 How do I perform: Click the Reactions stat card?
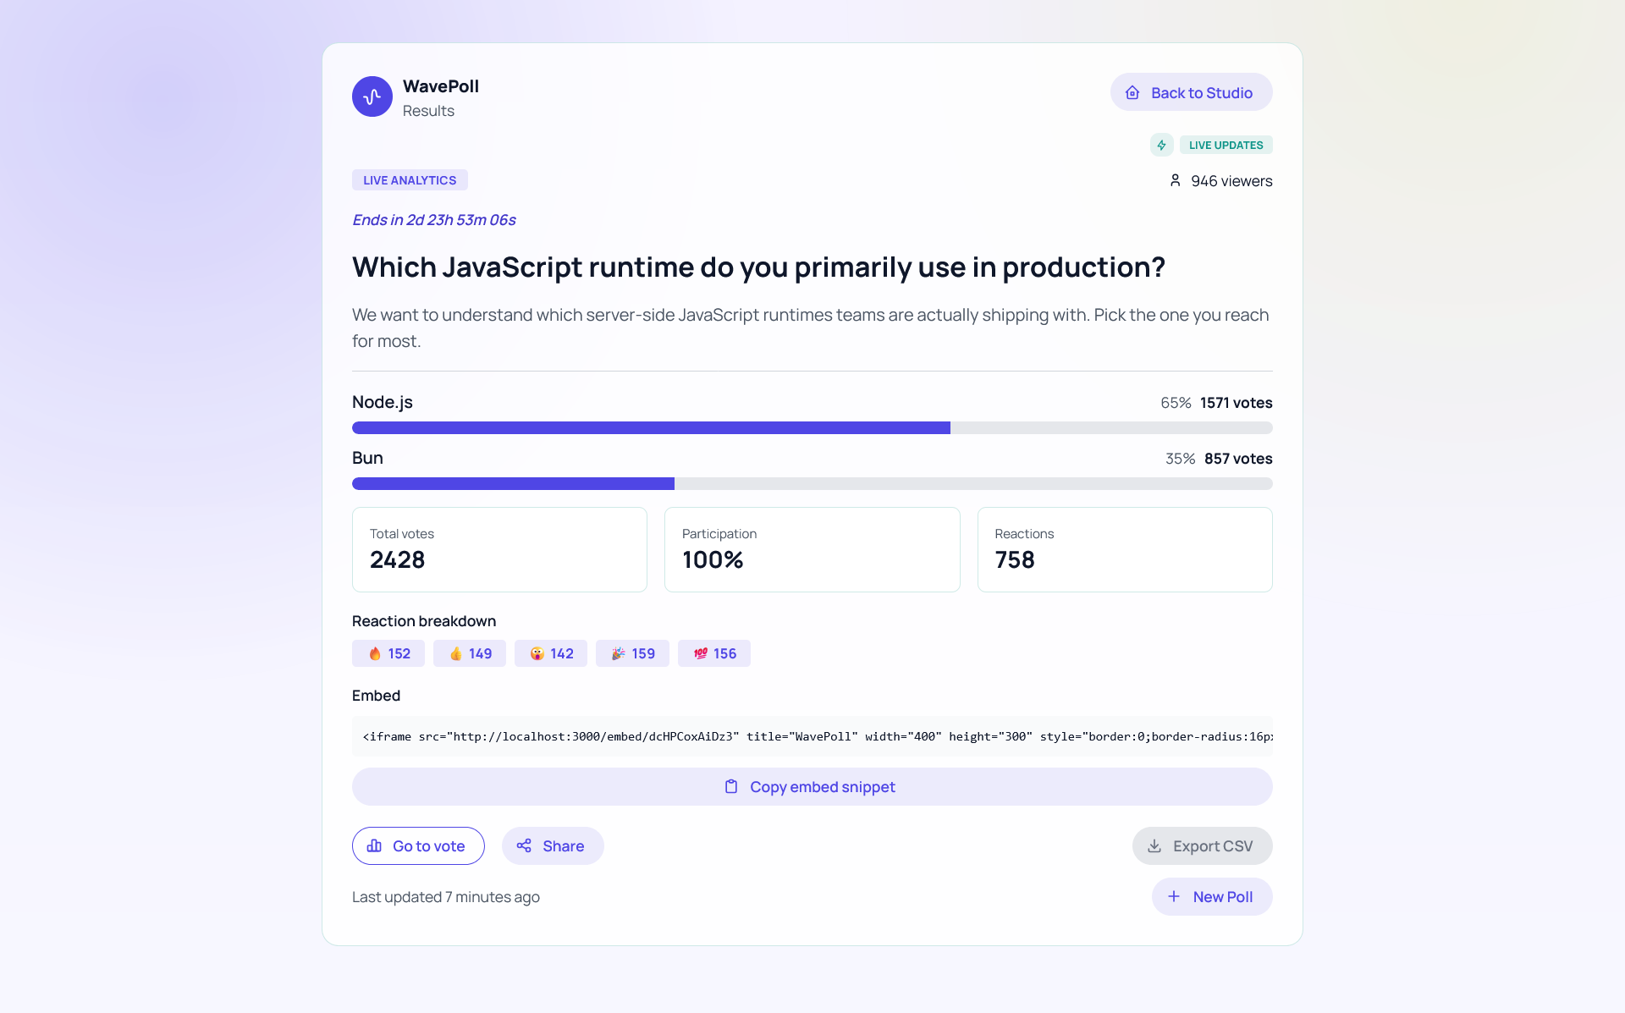pyautogui.click(x=1124, y=549)
